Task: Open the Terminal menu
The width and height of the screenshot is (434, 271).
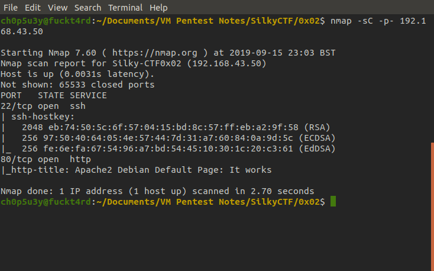Action: pos(125,8)
